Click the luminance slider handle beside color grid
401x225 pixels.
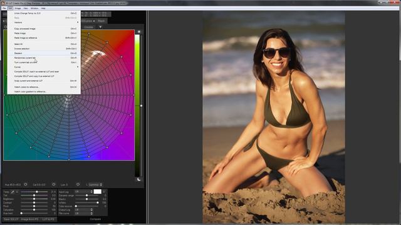[x=141, y=106]
